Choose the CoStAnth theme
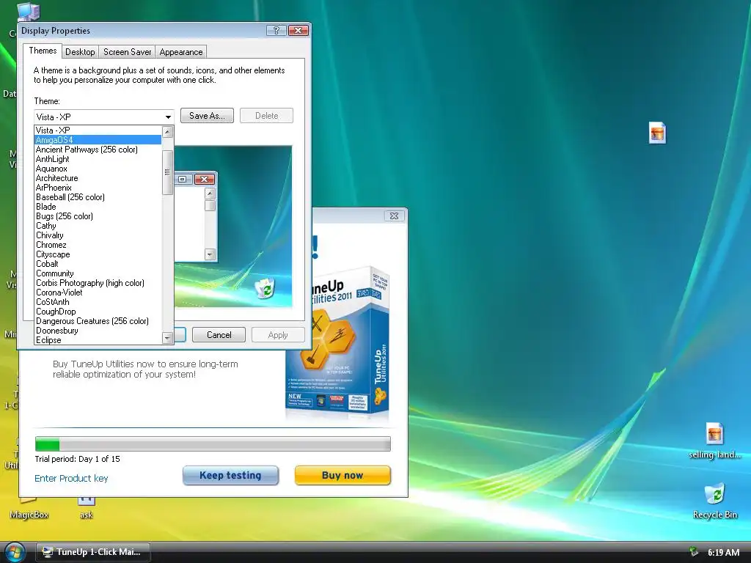This screenshot has height=563, width=751. pos(98,302)
